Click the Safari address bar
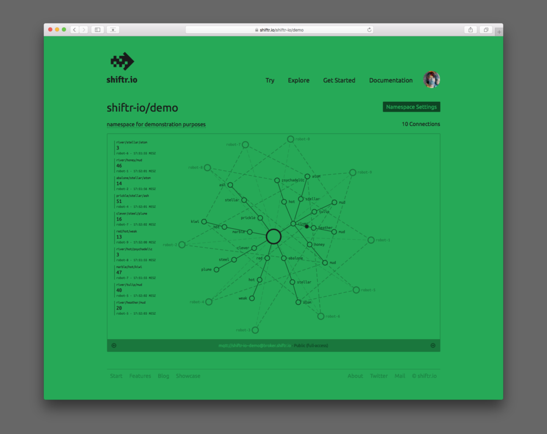547x434 pixels. coord(280,30)
